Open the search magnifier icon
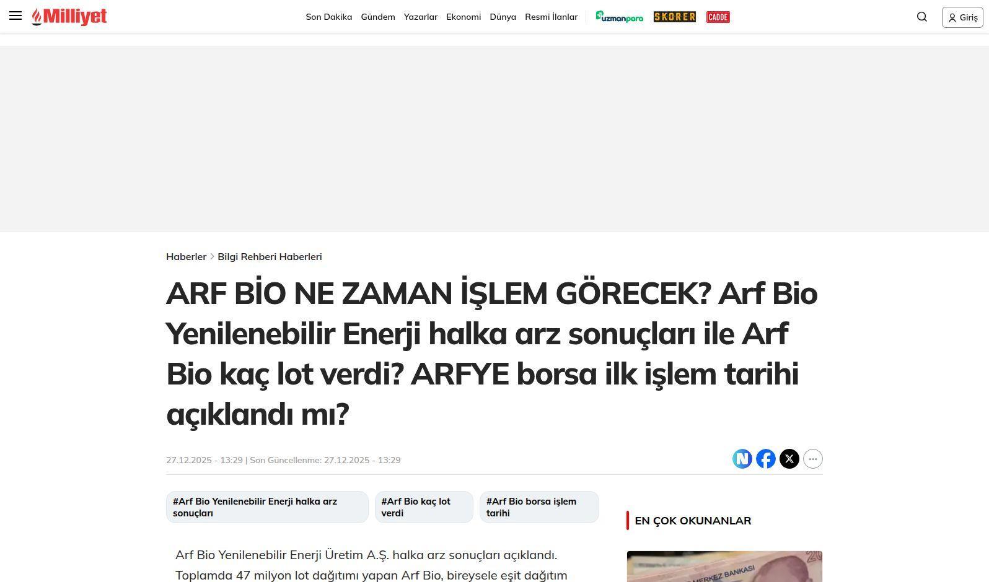Viewport: 989px width, 582px height. pyautogui.click(x=921, y=17)
